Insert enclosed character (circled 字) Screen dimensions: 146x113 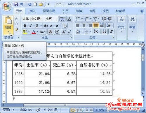tap(57, 32)
